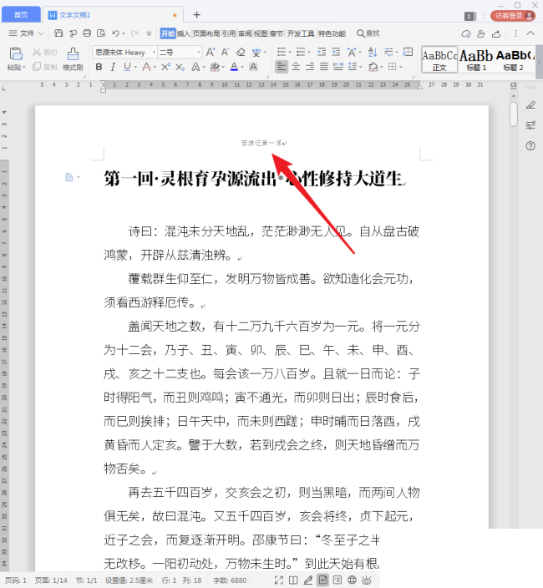Viewport: 543px width, 588px height.
Task: Toggle align left paragraph
Action: [x=282, y=67]
